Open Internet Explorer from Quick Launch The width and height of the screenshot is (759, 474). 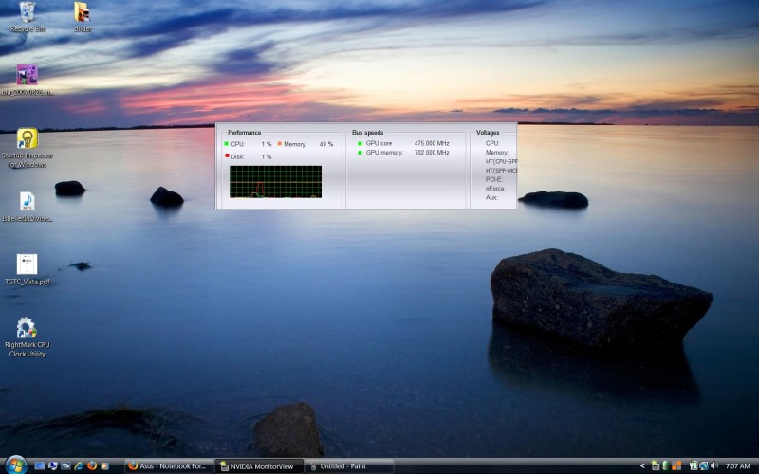tap(79, 465)
